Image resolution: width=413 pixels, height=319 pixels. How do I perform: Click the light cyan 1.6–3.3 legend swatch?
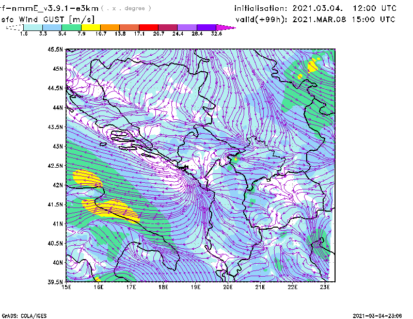33,27
